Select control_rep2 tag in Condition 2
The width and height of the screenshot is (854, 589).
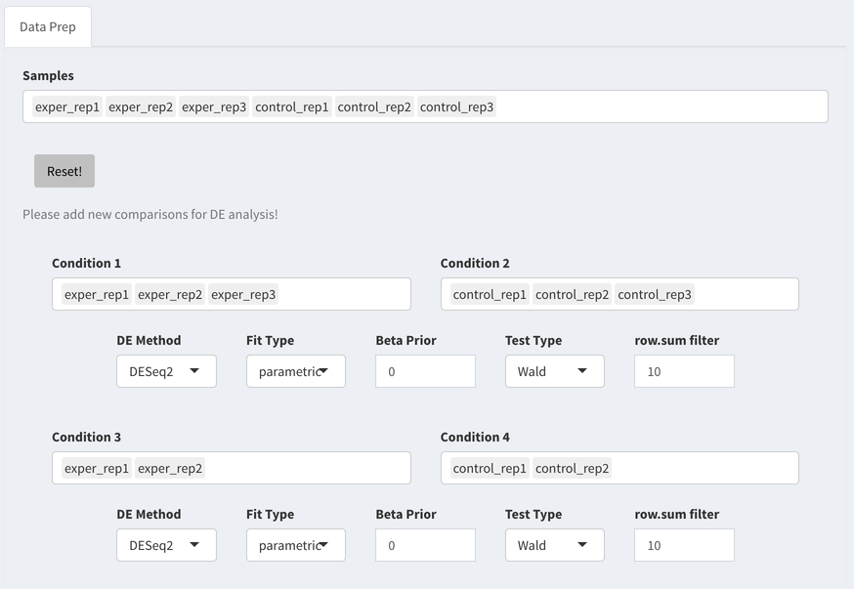point(572,295)
